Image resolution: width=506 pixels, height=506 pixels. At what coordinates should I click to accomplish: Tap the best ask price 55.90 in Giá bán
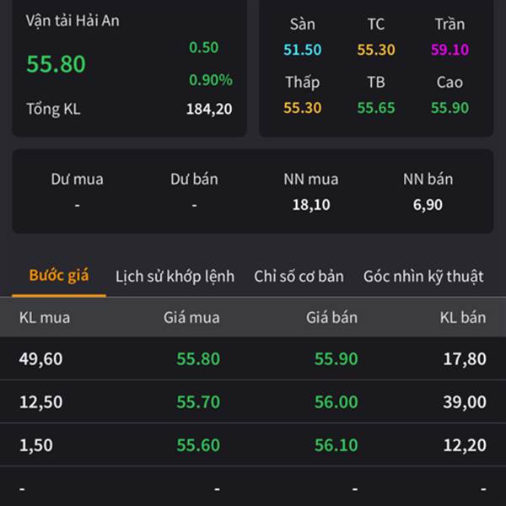tap(336, 359)
